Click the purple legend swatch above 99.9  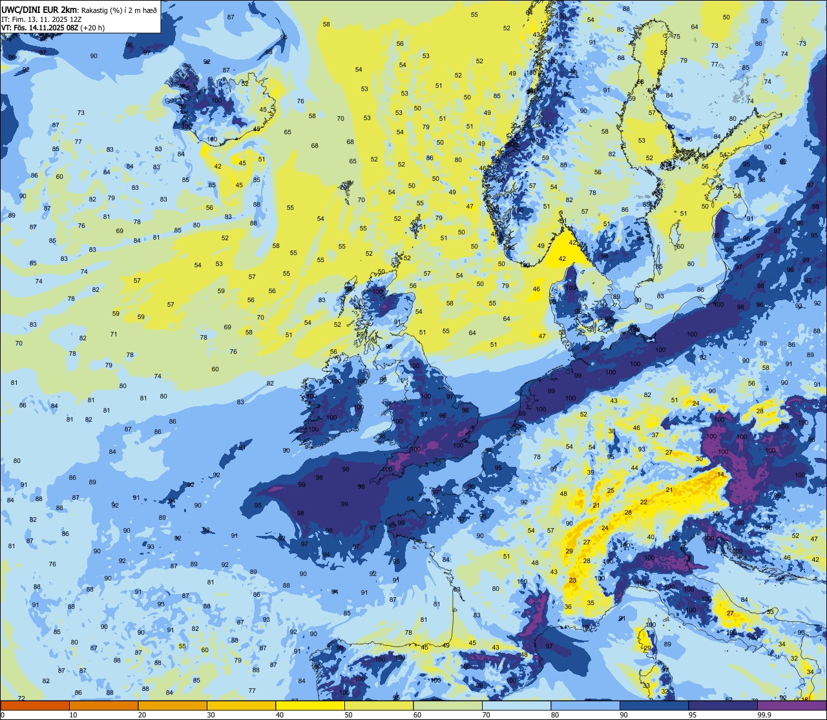point(791,705)
